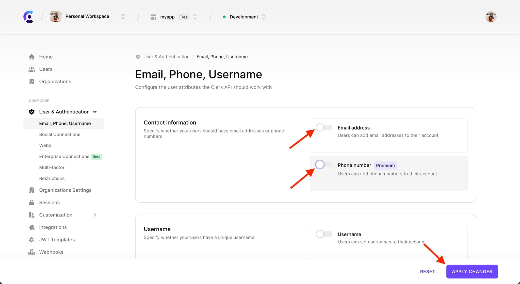
Task: Click the Apply Changes button
Action: pos(472,271)
